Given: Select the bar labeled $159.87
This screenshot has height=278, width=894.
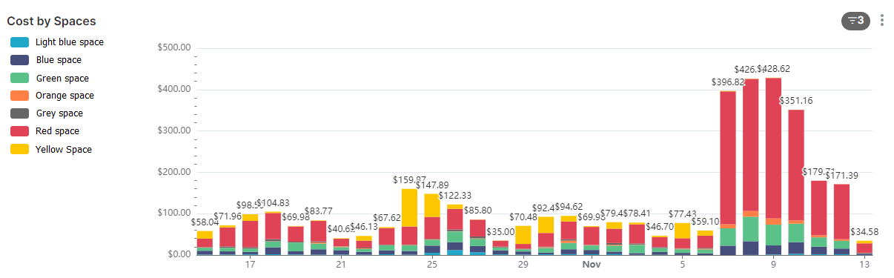Looking at the screenshot, I should click(x=410, y=222).
